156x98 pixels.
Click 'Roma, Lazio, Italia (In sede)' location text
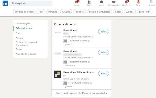(x=76, y=79)
